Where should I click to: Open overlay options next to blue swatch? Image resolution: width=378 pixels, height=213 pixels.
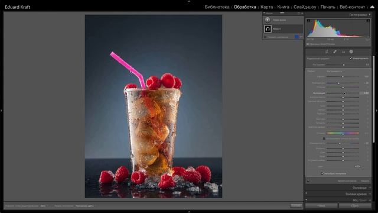[x=301, y=37]
